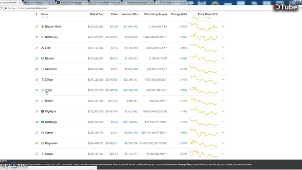Click the Maker coin icon
302x170 pixels.
(x=42, y=101)
